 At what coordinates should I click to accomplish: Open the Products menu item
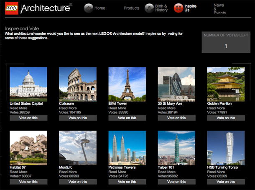pyautogui.click(x=131, y=8)
